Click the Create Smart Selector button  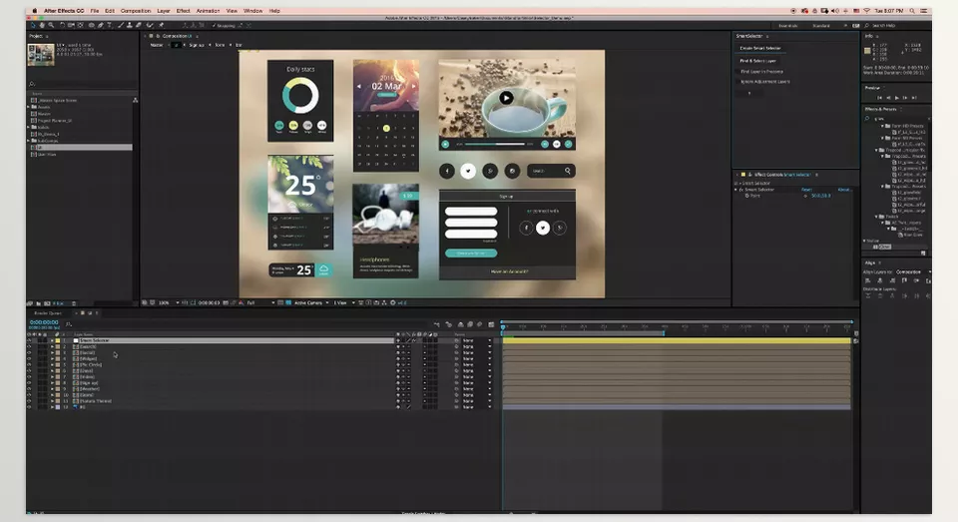click(760, 48)
